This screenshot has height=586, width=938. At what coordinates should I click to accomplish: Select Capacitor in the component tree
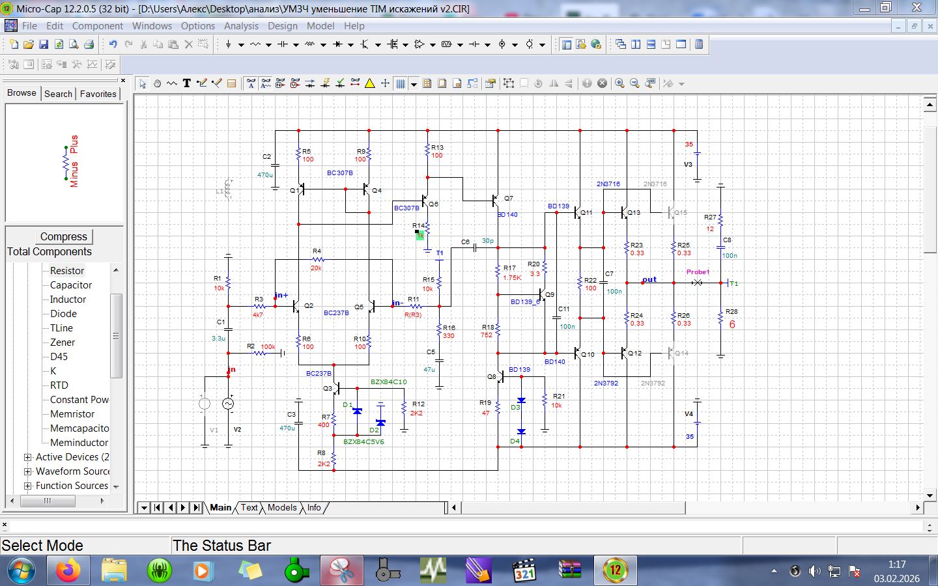[71, 285]
